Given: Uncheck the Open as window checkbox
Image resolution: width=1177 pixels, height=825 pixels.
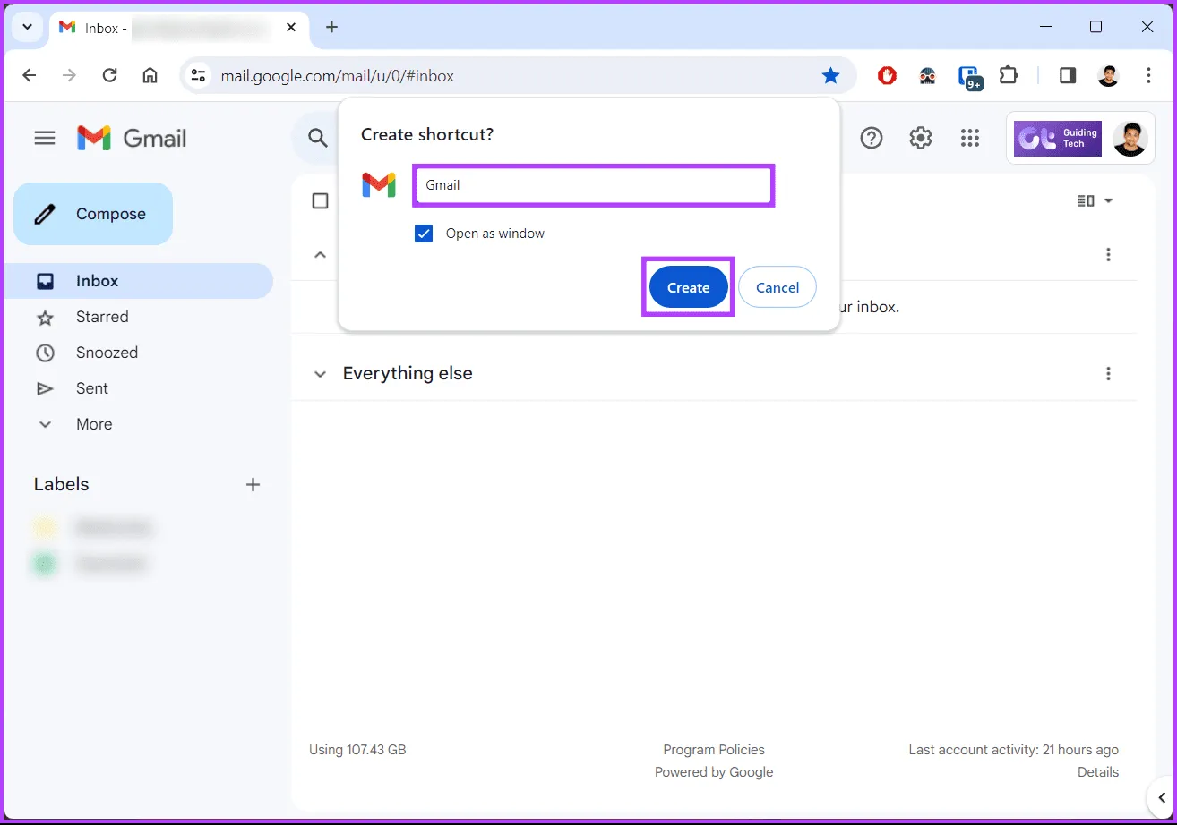Looking at the screenshot, I should [424, 234].
